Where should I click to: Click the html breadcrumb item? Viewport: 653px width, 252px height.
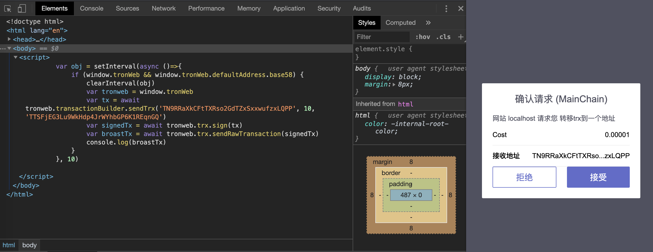pyautogui.click(x=9, y=245)
